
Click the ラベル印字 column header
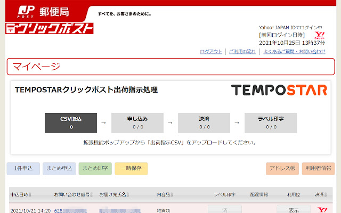[x=224, y=194]
